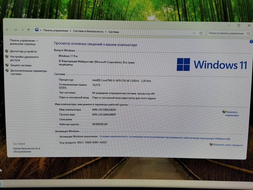Click the Перо и сенсорный ввод недоступны text
This screenshot has width=253, height=190.
124,98
